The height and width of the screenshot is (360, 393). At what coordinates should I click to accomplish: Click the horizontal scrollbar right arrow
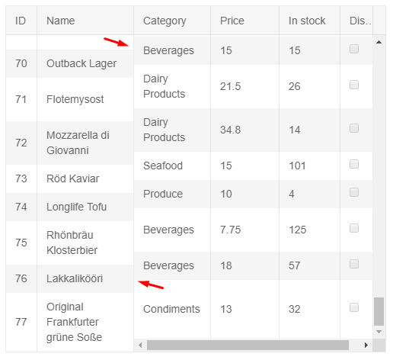click(x=366, y=346)
